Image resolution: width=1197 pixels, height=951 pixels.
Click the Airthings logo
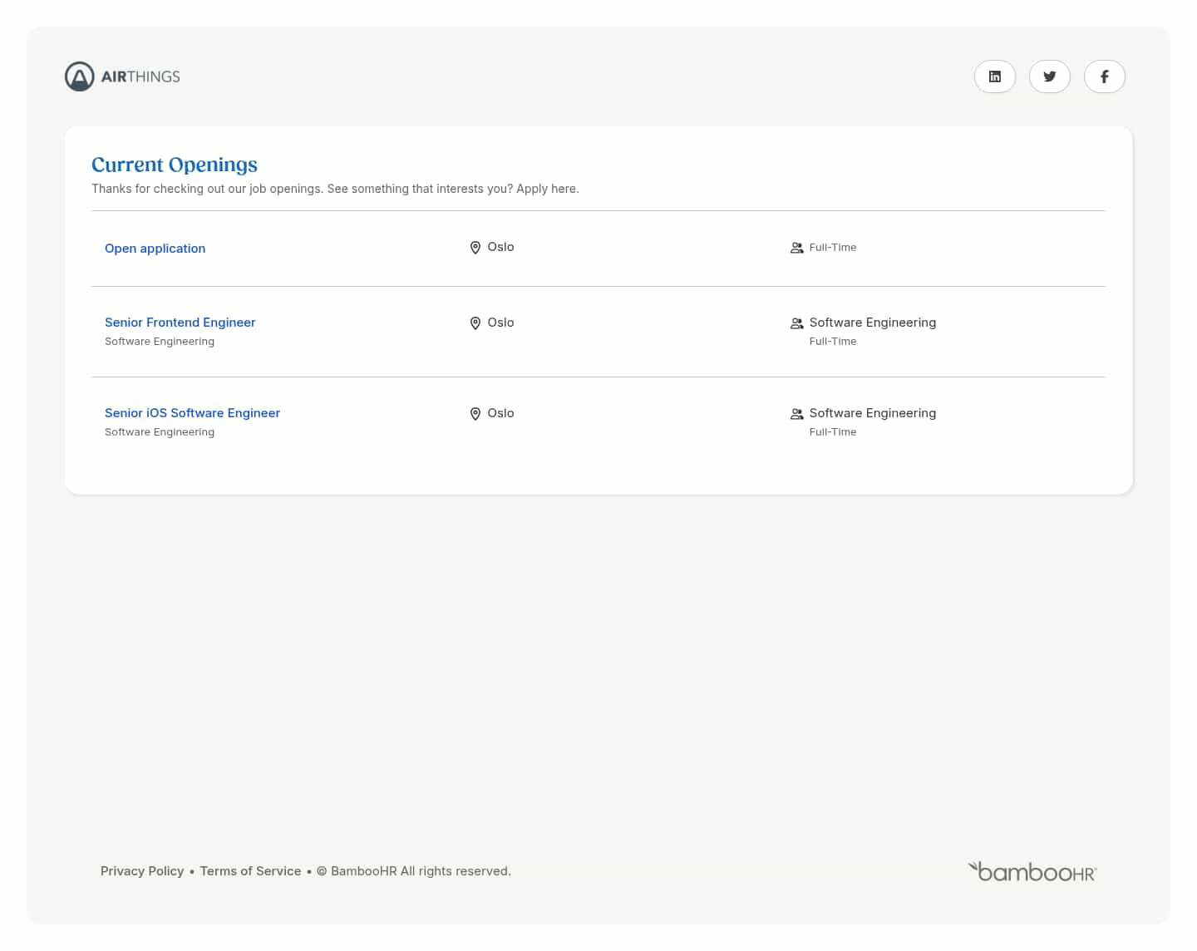coord(122,76)
